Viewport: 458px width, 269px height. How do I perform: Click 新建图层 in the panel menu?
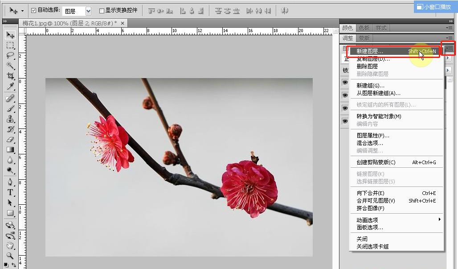tap(369, 51)
